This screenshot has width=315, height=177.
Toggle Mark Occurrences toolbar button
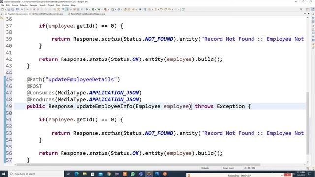tap(67, 9)
